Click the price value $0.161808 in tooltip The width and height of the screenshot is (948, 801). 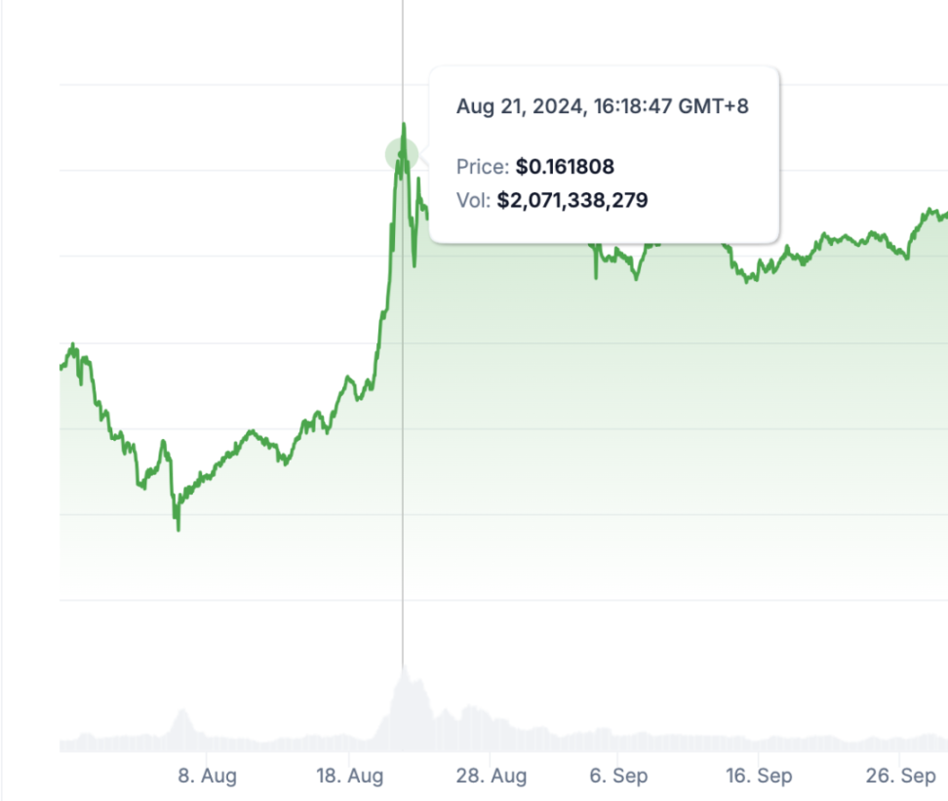565,167
